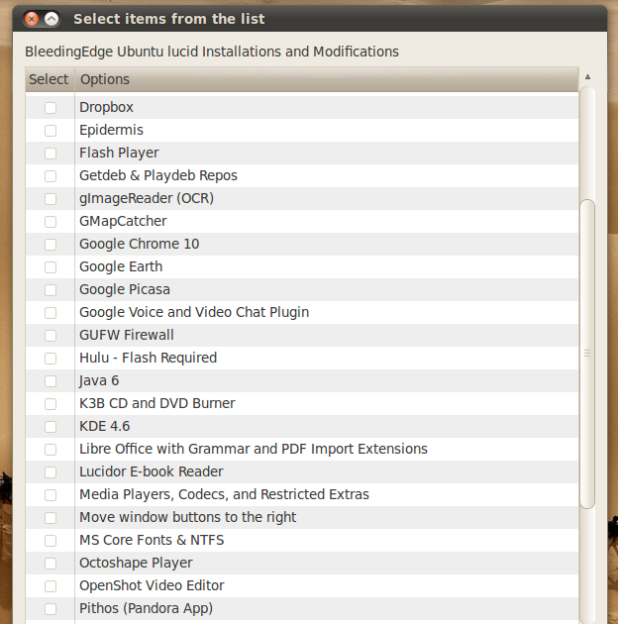
Task: Select Hulu - Flash Required text
Action: [148, 358]
